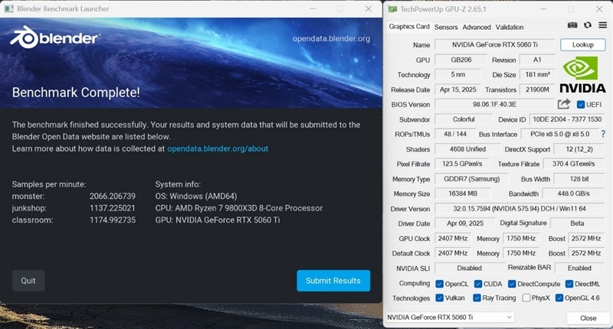The height and width of the screenshot is (329, 613).
Task: Click the Benchmark Complete! heading
Action: [x=76, y=93]
